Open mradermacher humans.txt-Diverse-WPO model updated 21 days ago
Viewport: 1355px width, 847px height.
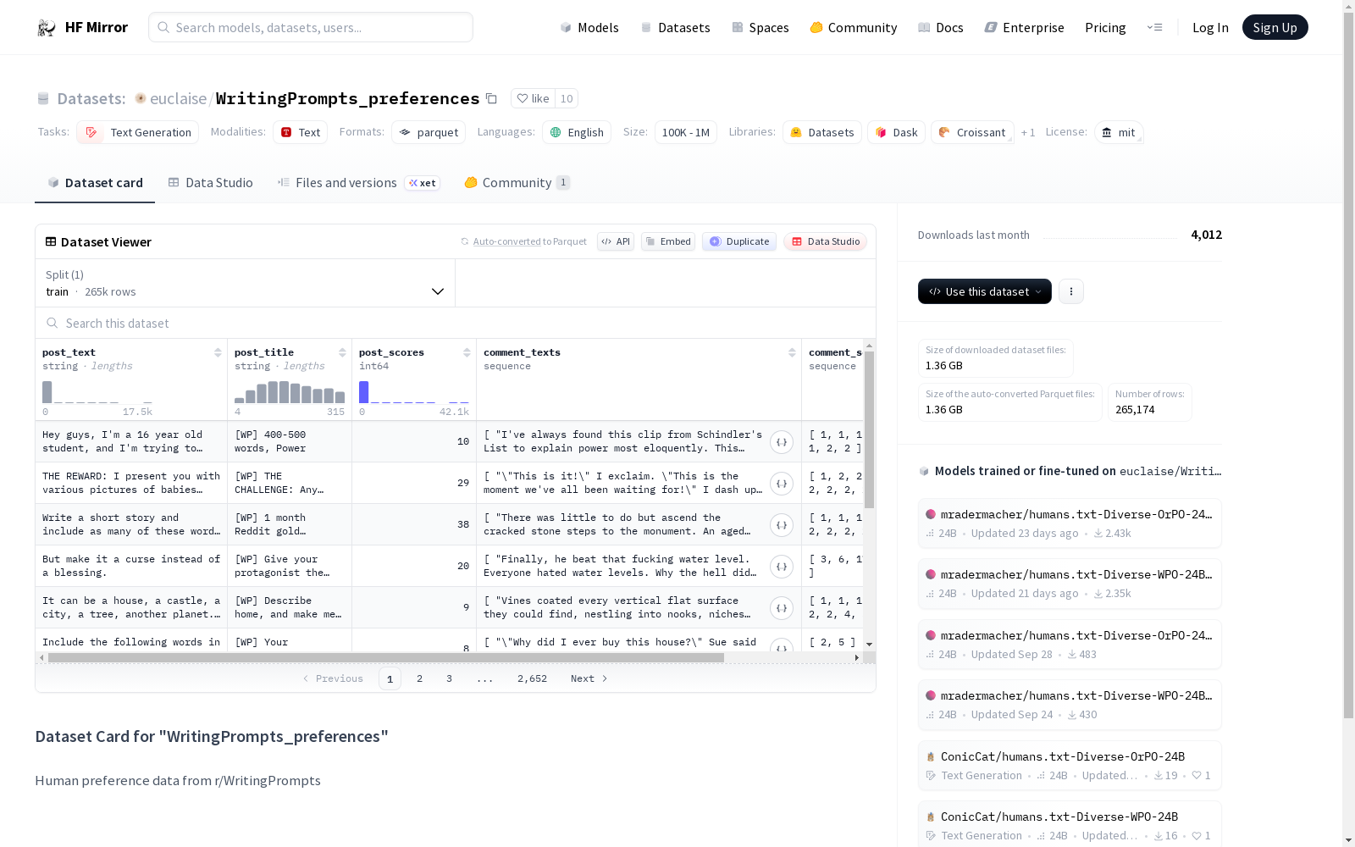coord(1070,584)
